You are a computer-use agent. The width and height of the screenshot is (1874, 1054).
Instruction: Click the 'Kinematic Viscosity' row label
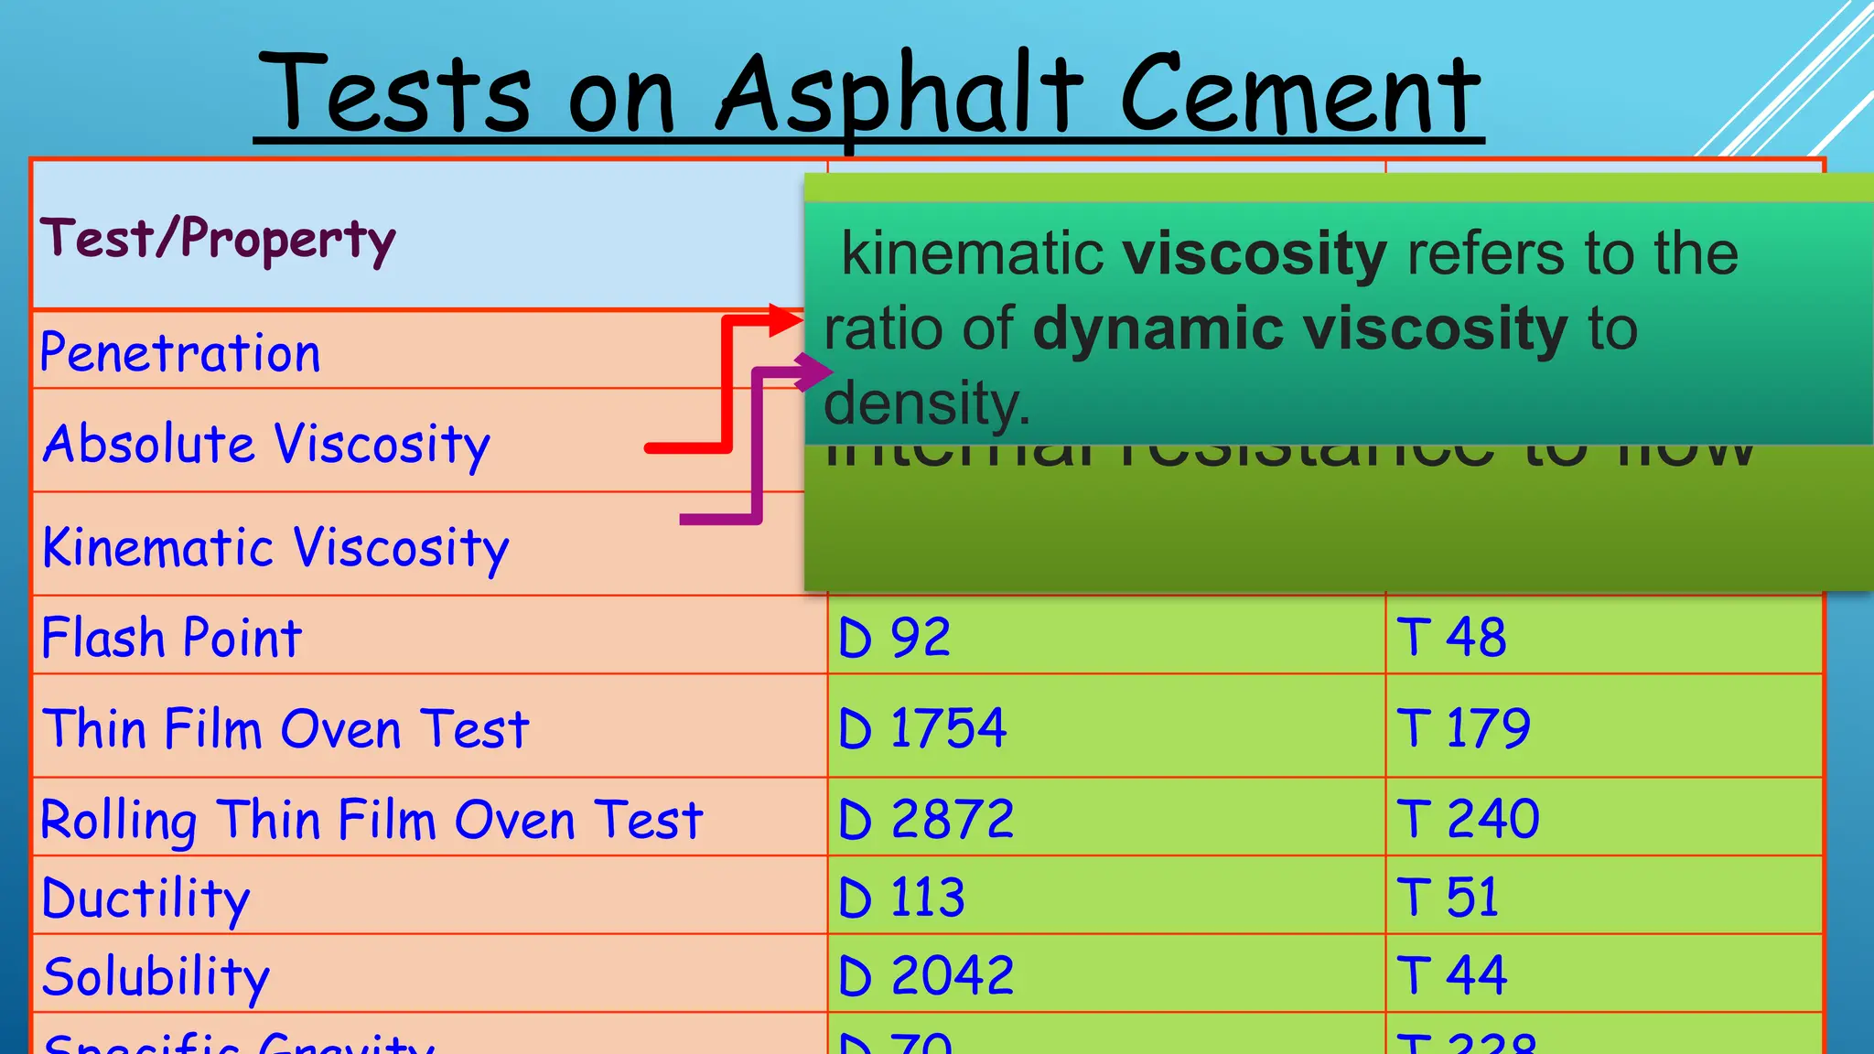(x=275, y=549)
